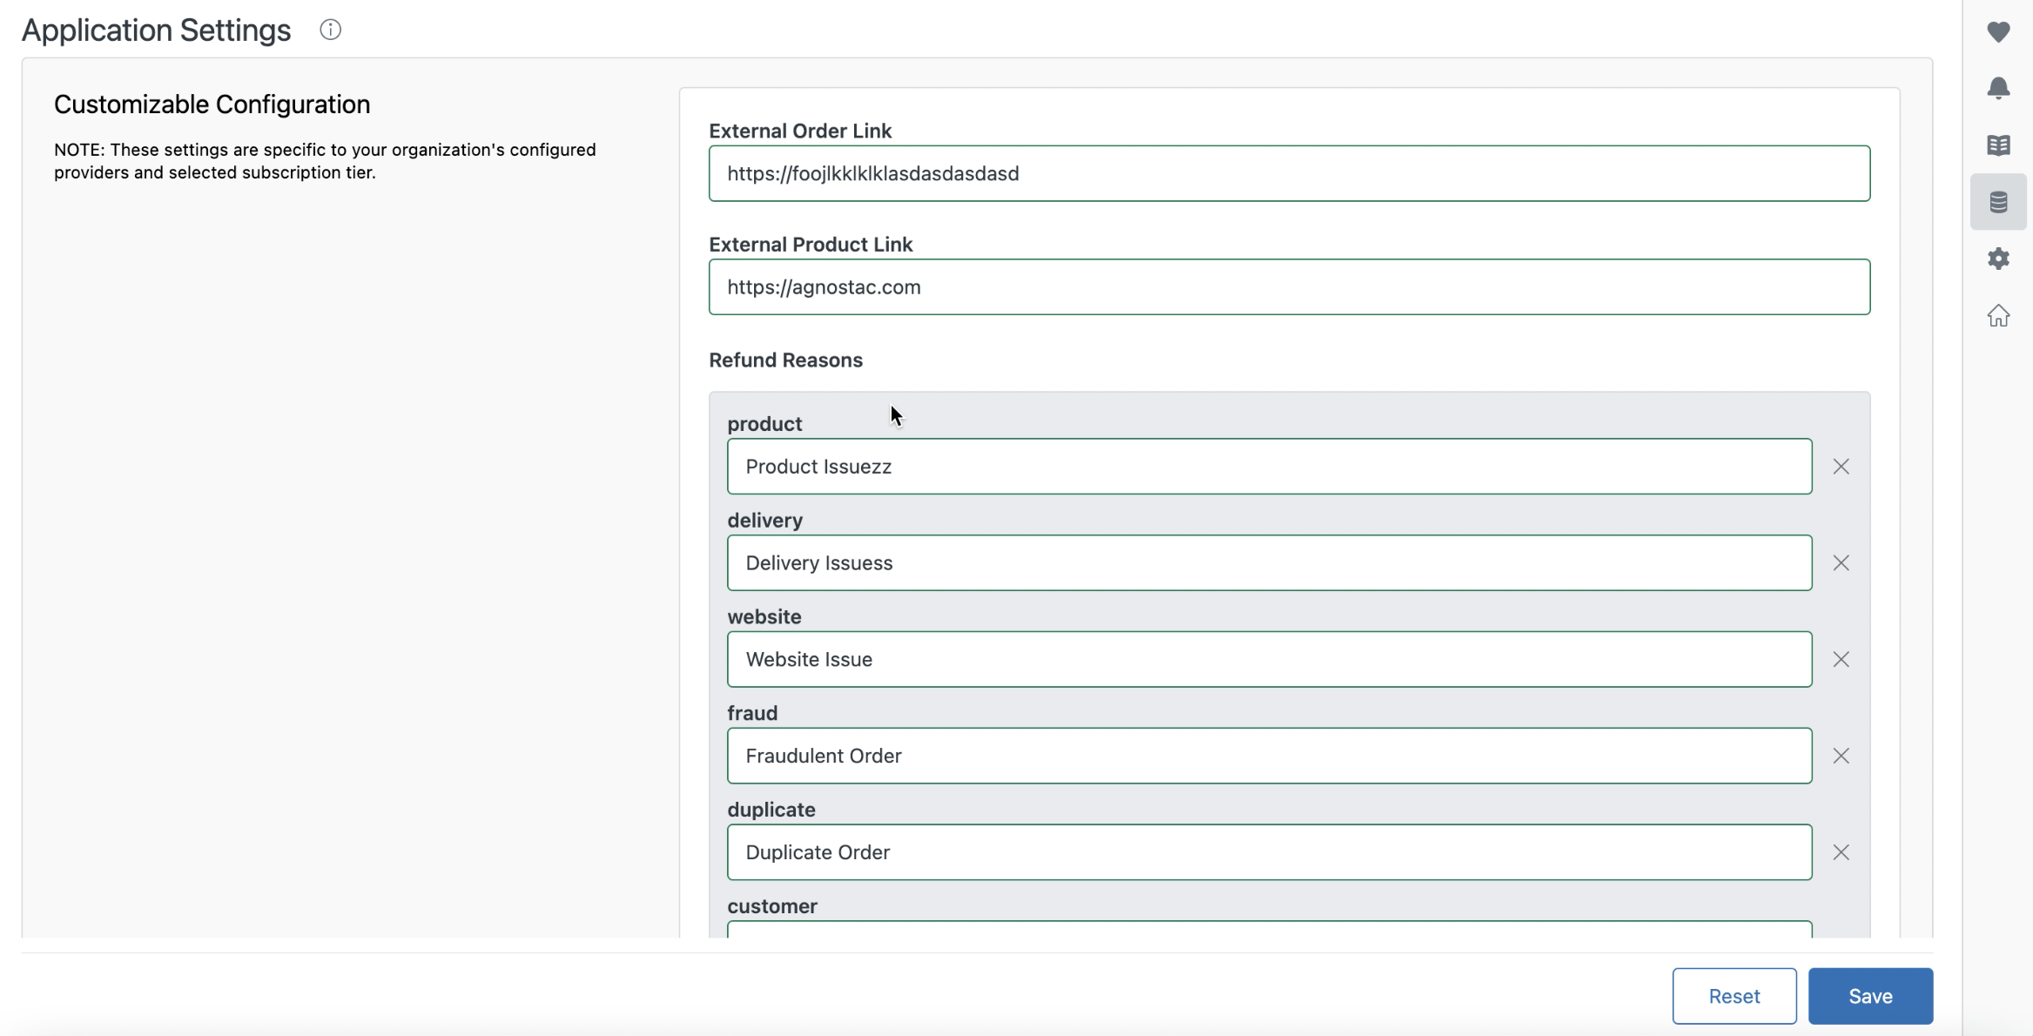
Task: Click the Customizable Configuration heading
Action: [x=212, y=104]
